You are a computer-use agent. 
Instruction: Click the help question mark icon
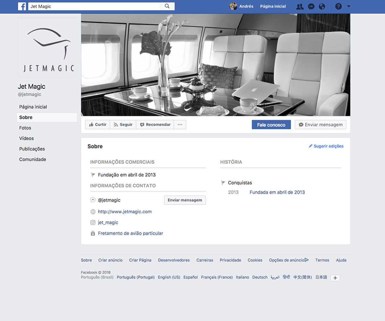(x=338, y=6)
